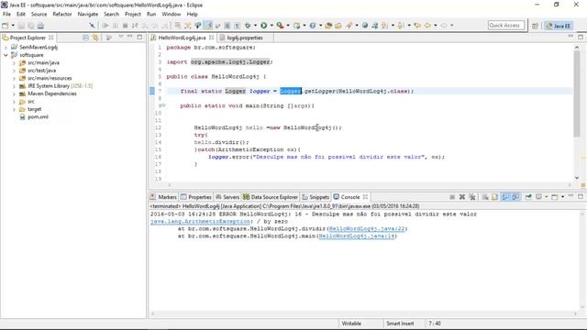This screenshot has height=330, width=587.
Task: Expand the SemMavenLog4j project
Action: point(6,47)
